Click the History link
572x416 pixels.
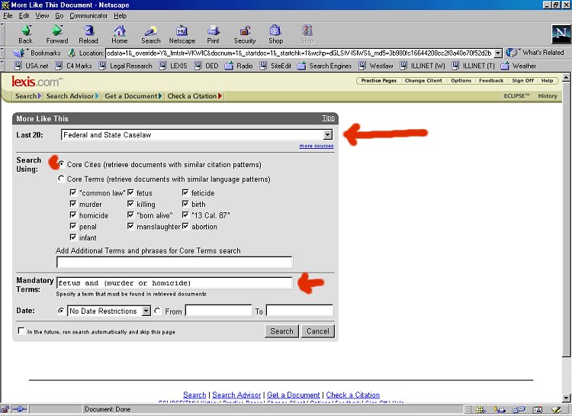pos(547,96)
